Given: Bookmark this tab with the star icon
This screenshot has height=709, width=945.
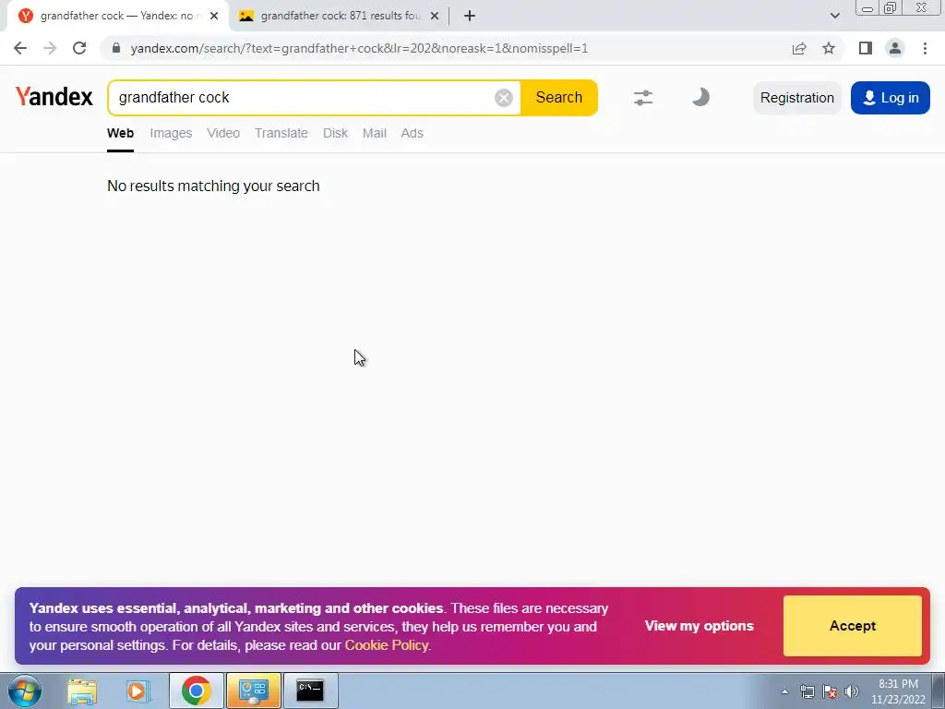Looking at the screenshot, I should (829, 48).
